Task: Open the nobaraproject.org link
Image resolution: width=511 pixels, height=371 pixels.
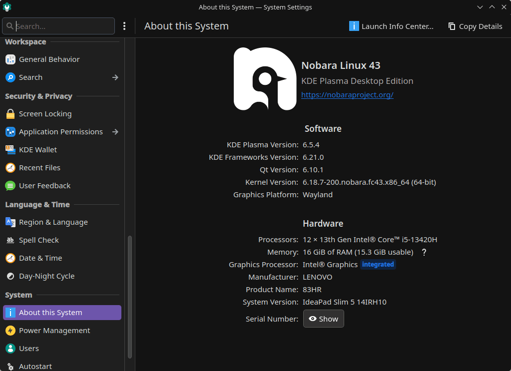Action: [347, 95]
